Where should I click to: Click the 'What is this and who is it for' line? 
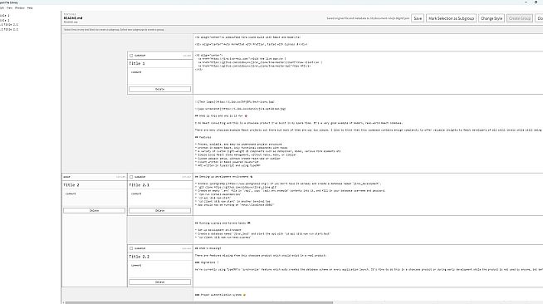(x=222, y=116)
